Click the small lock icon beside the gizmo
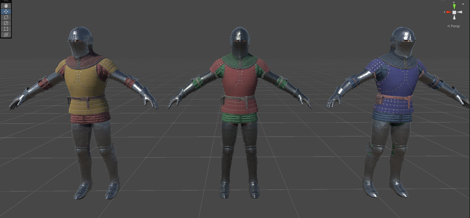470x218 pixels. coord(463,4)
